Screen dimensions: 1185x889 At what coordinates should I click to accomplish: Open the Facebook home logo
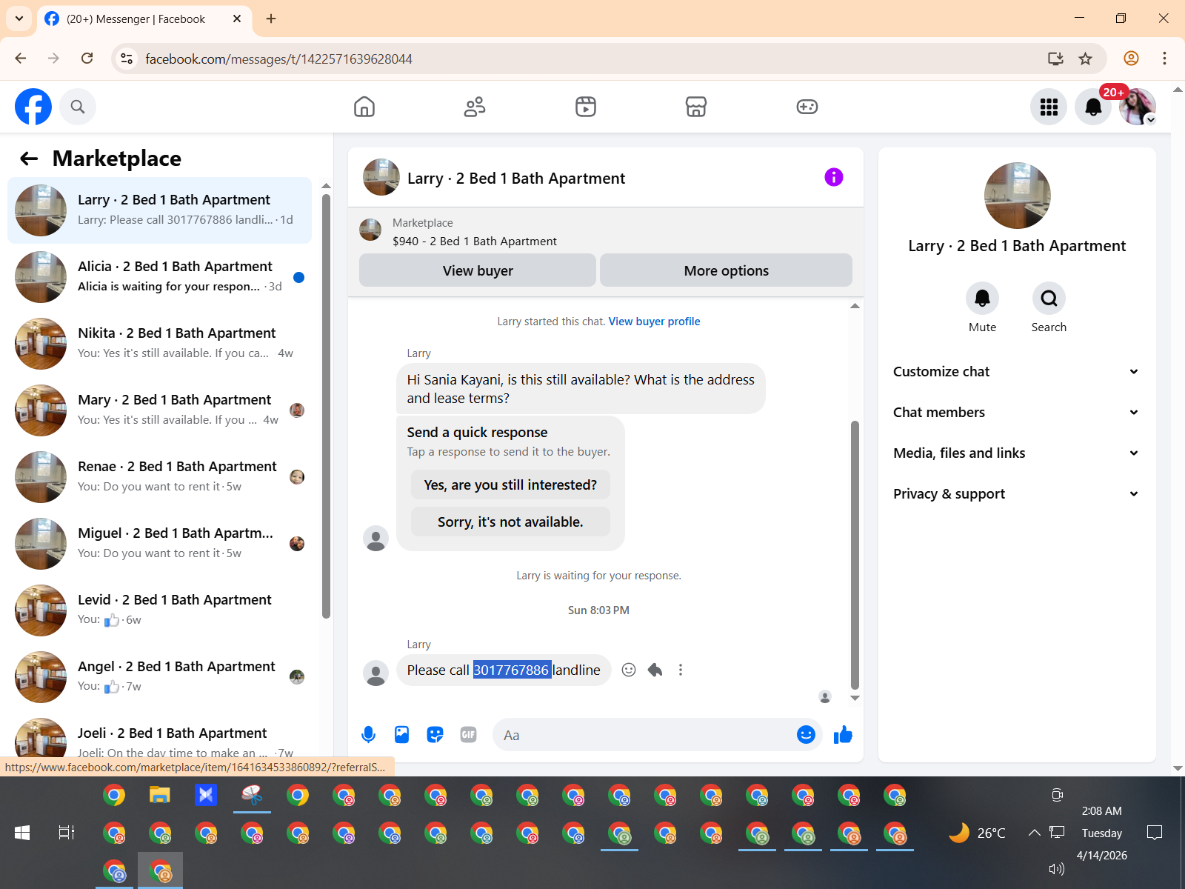[33, 107]
